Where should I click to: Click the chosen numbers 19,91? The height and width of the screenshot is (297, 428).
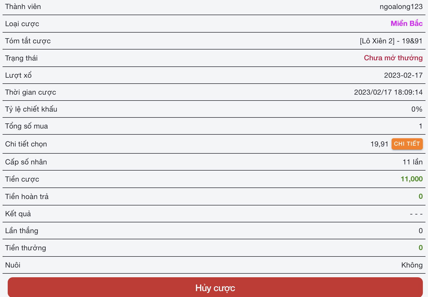[379, 144]
